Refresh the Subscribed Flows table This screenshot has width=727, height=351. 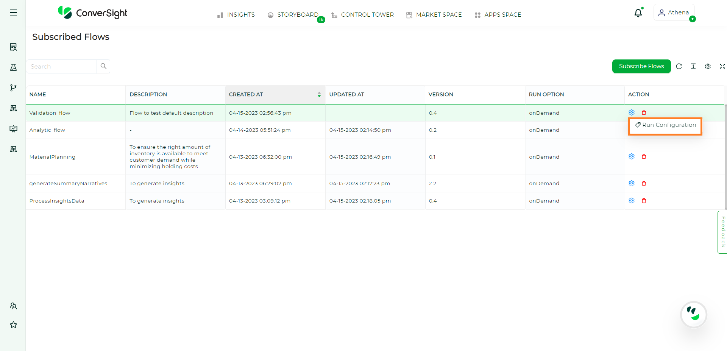(679, 66)
